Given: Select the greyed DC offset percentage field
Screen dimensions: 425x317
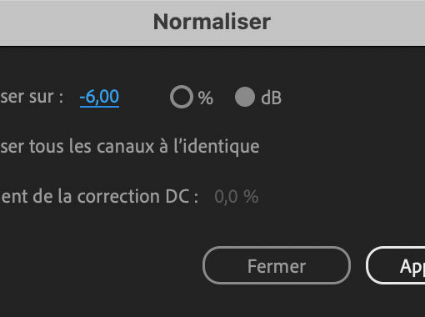Looking at the screenshot, I should pyautogui.click(x=237, y=197).
